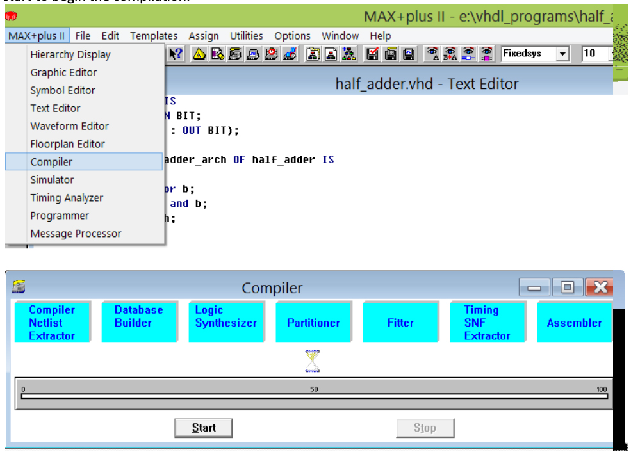This screenshot has width=631, height=452.
Task: Click the save and compile icon
Action: (391, 54)
